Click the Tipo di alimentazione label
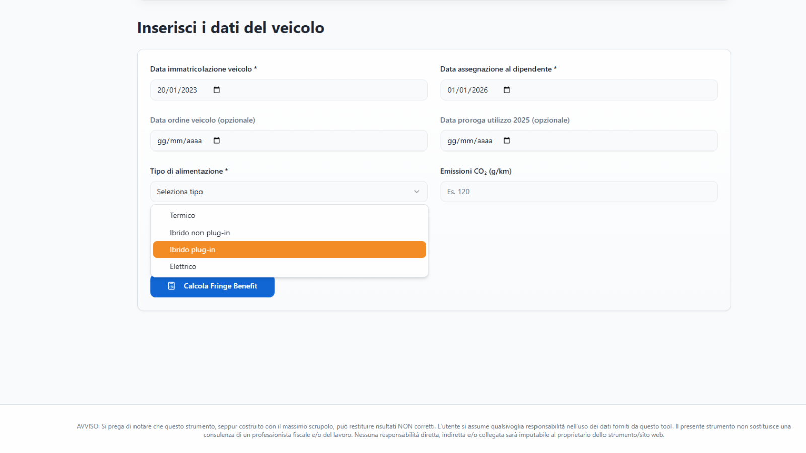Screen dimensions: 806x453 pos(186,171)
